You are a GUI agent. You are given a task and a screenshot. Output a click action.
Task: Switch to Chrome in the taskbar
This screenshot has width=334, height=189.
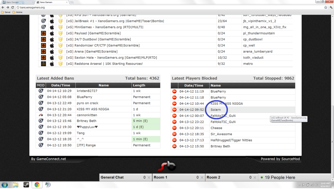coord(37,185)
